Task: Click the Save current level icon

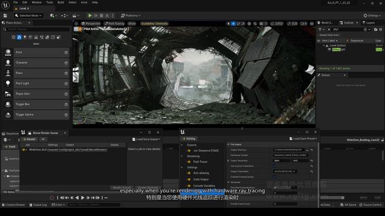Action: (5, 16)
